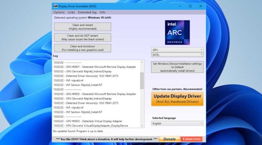Click Clean and shutdown button

[x=83, y=48]
